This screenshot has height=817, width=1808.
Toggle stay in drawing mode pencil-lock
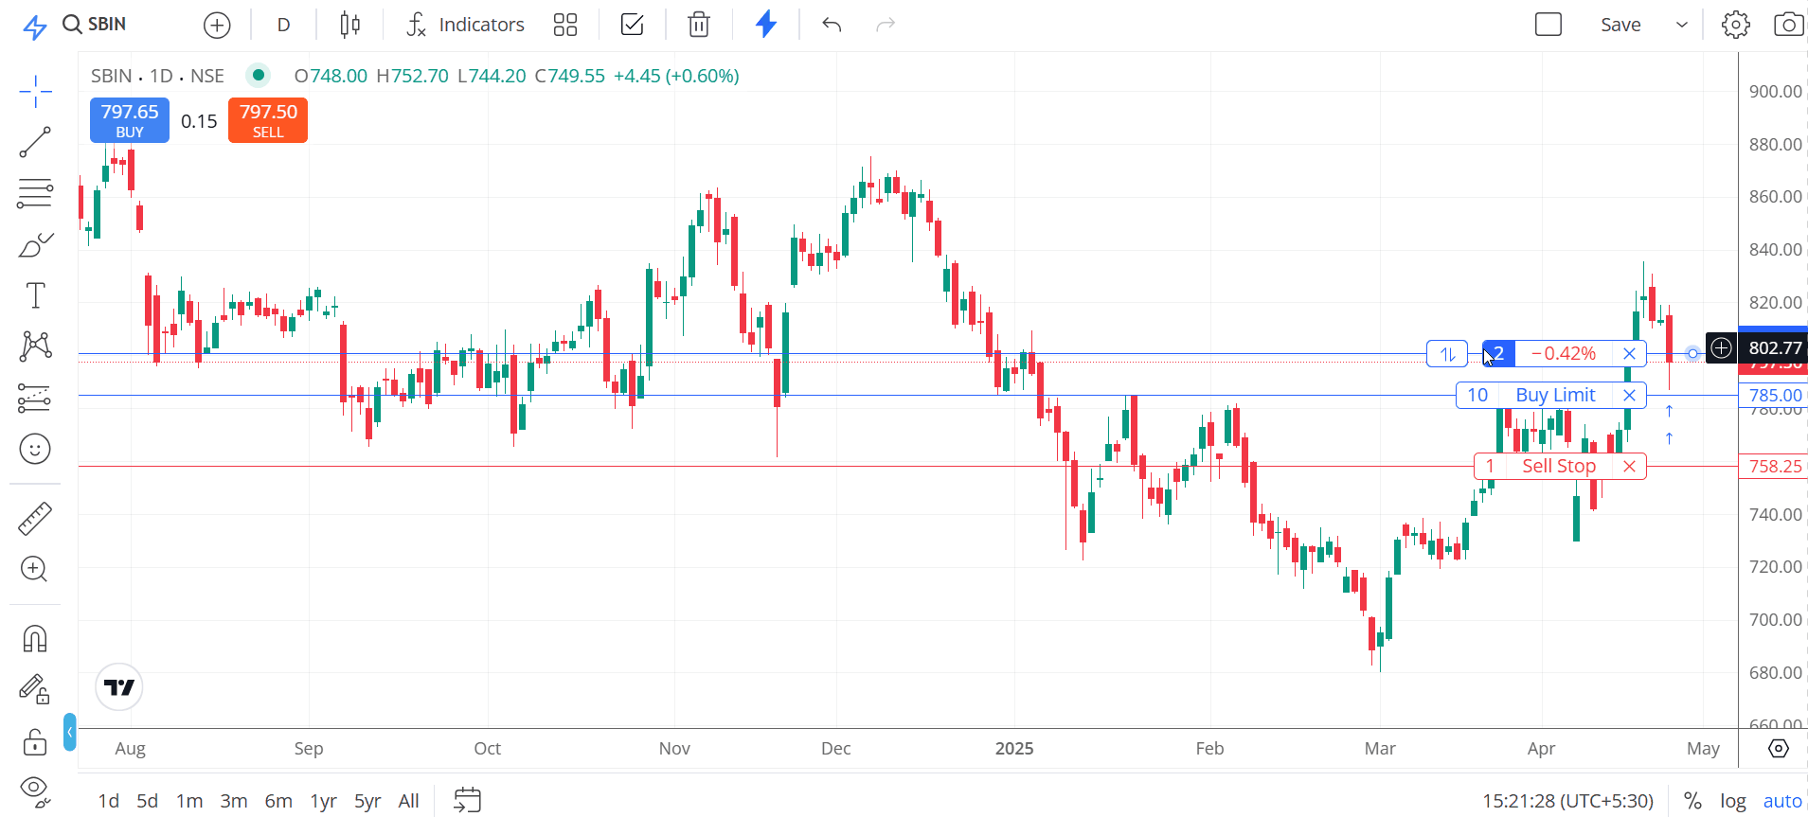[x=35, y=689]
